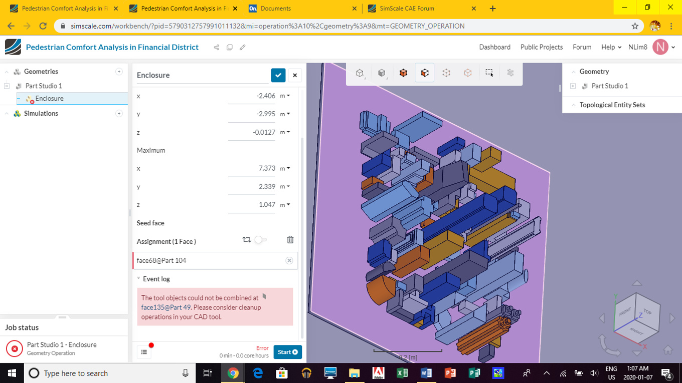Collapse the Geometries tree section
The width and height of the screenshot is (682, 383).
click(7, 72)
